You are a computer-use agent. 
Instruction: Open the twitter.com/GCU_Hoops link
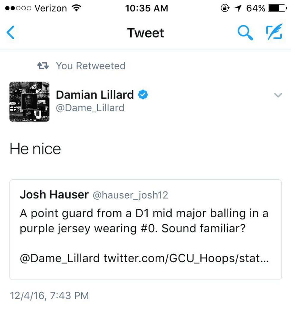[x=186, y=258]
